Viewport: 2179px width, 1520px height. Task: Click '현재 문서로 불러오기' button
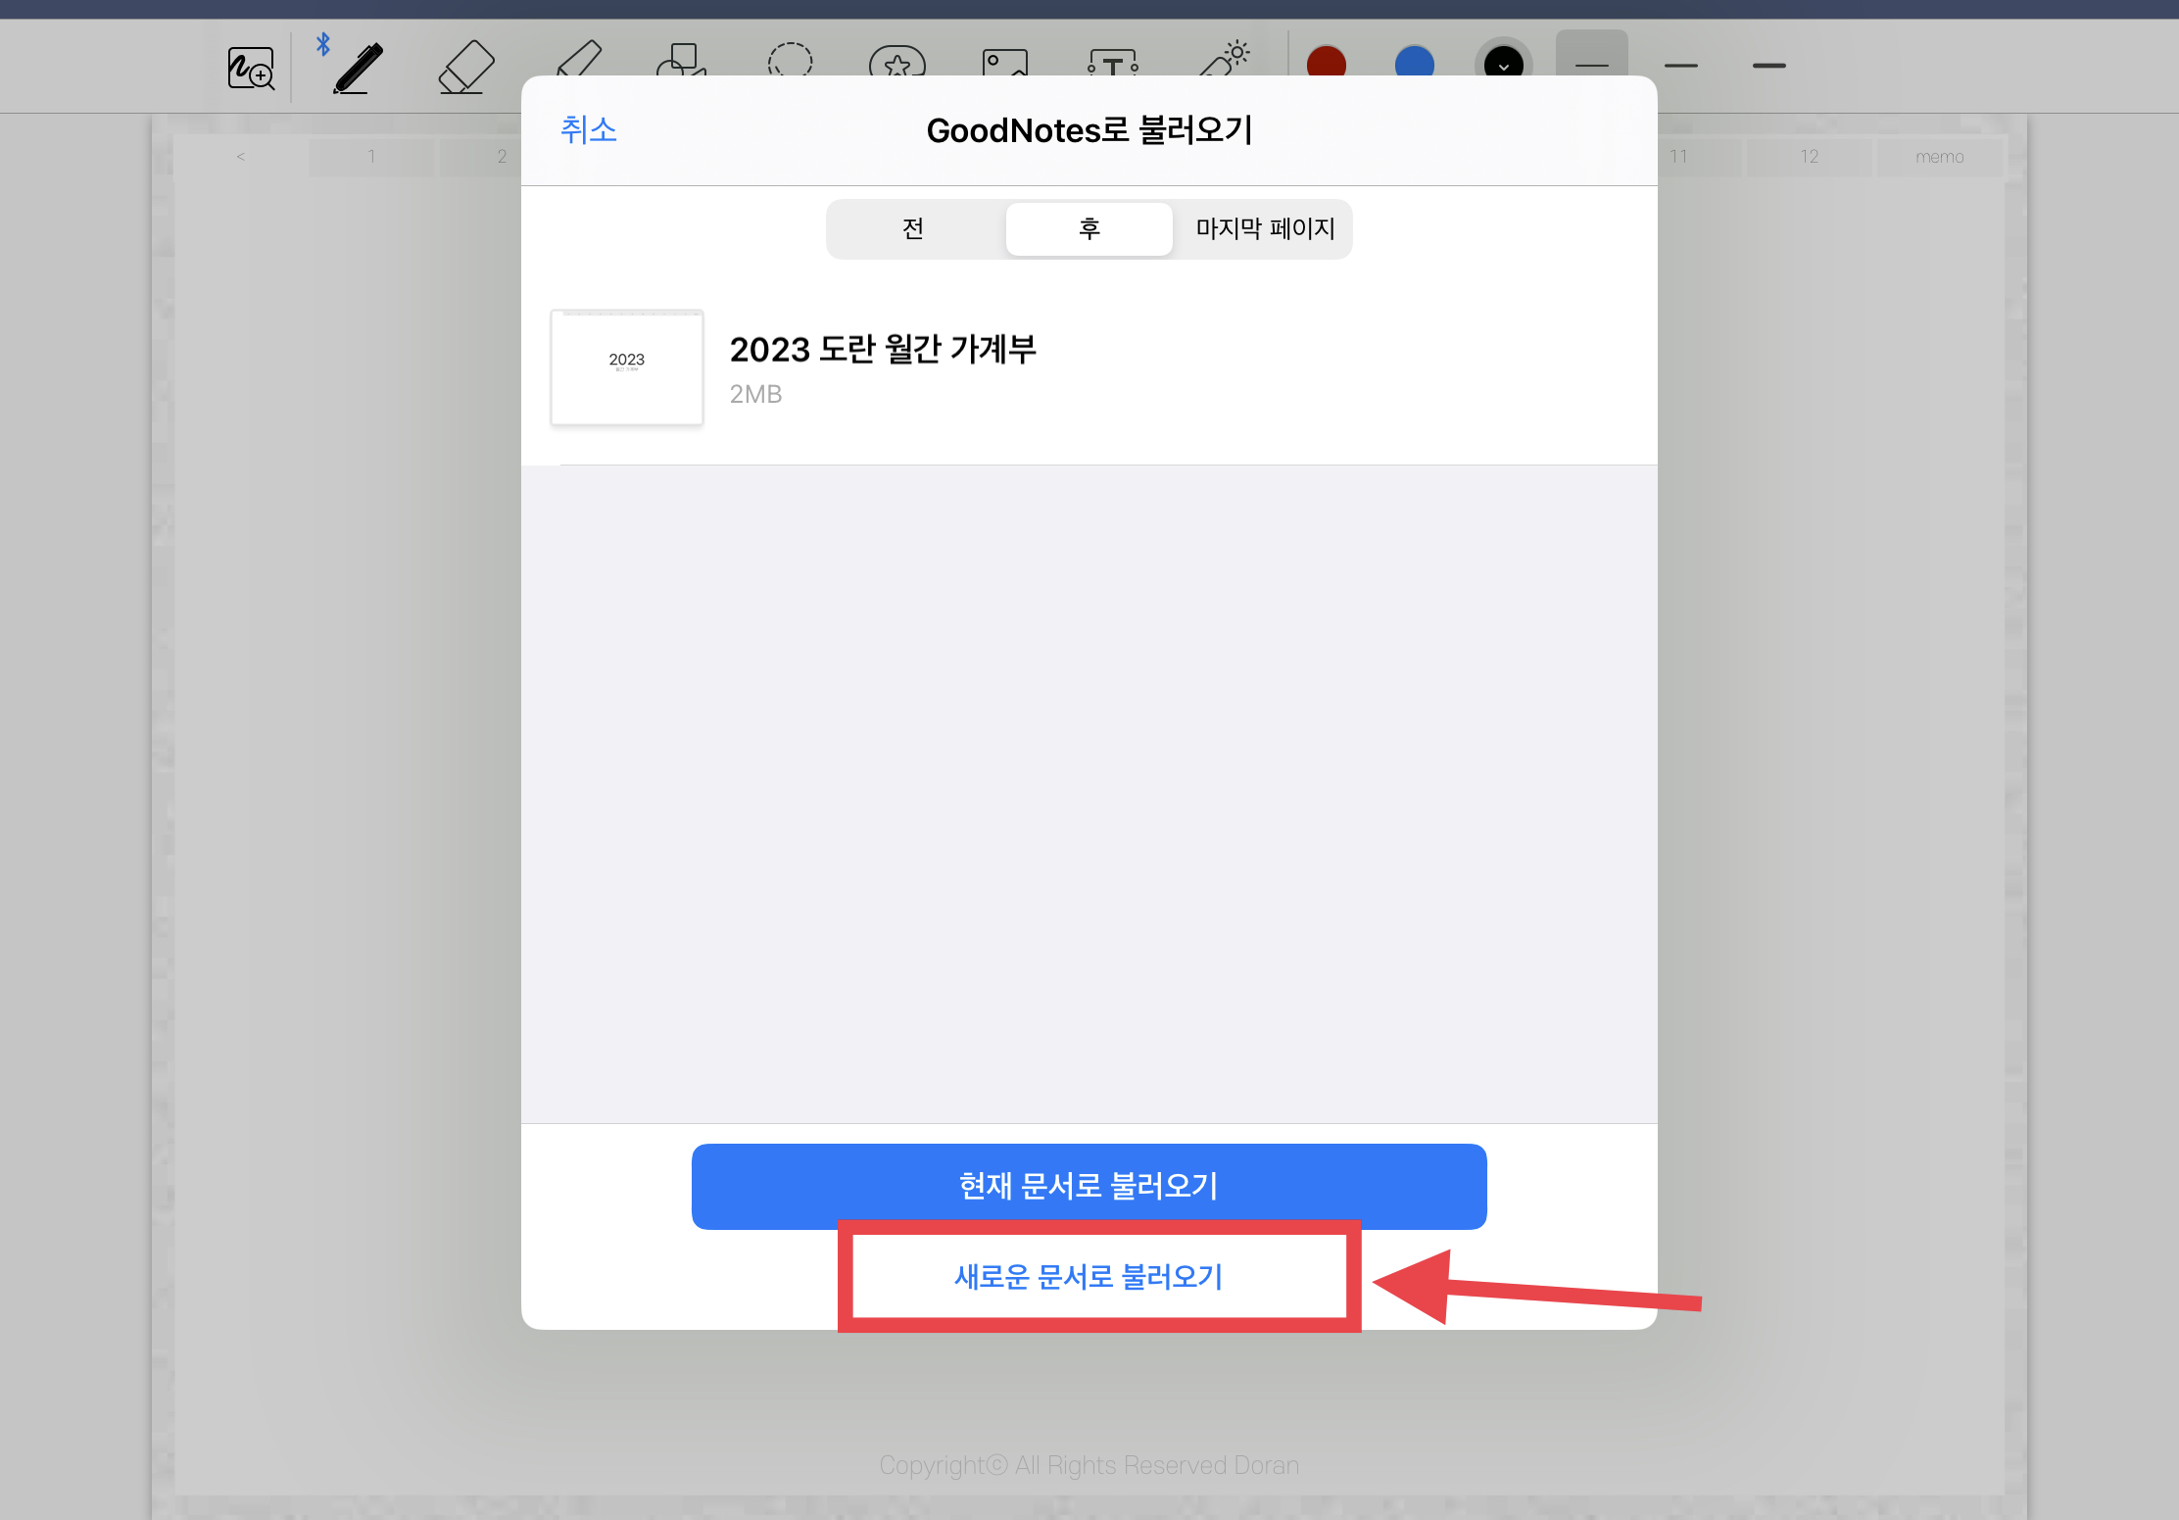1089,1186
